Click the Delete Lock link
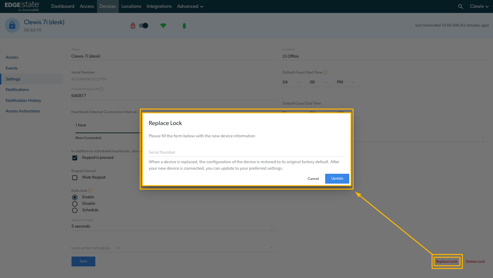This screenshot has width=493, height=278. pos(475,262)
